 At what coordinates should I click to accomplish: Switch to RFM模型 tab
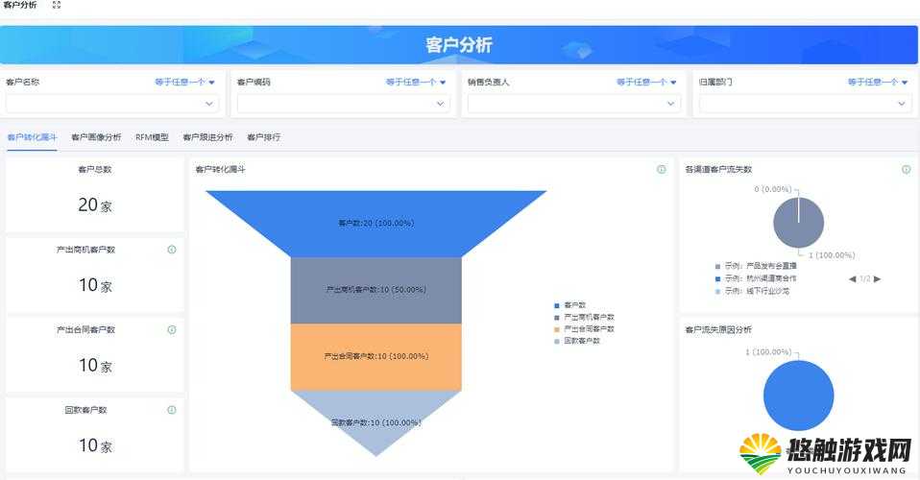pyautogui.click(x=152, y=137)
